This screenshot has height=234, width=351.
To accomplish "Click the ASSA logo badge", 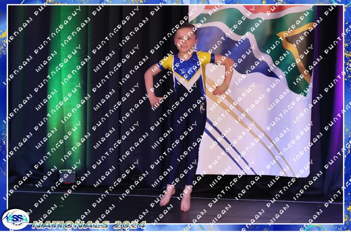I will point(15,219).
